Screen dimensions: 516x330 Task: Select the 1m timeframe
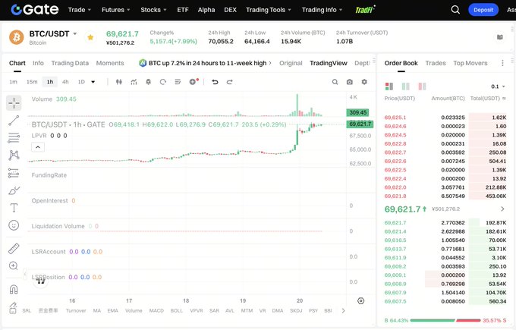13,82
